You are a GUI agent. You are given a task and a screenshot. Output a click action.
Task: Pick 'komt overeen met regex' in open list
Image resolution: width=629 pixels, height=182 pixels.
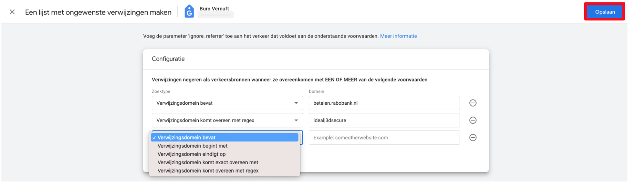[x=208, y=171]
